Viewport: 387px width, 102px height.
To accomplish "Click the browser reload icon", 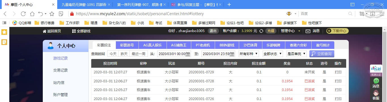I will [23, 13].
